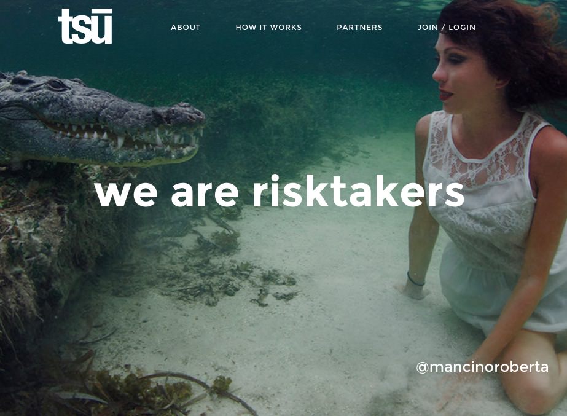Click the tsū logo
Viewport: 567px width, 416px height.
85,26
